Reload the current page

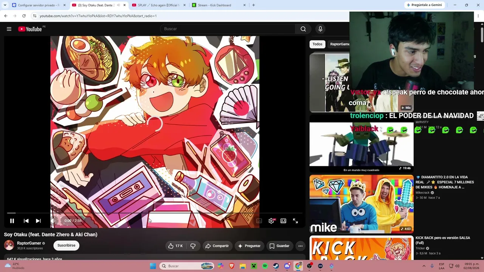(x=24, y=16)
